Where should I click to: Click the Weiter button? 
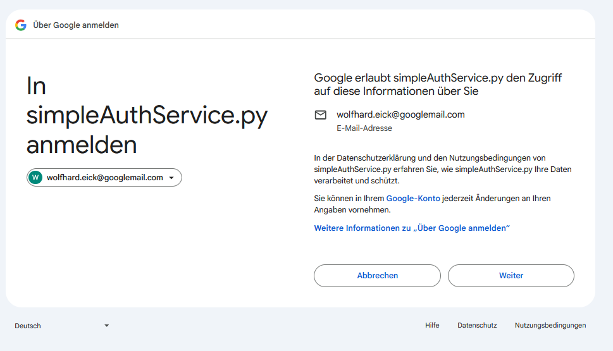511,276
